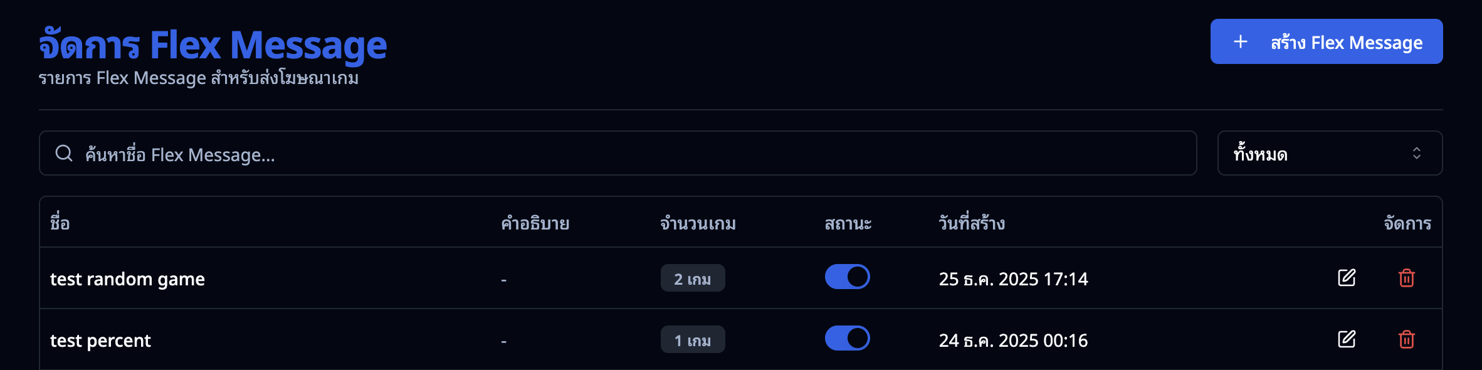Click the plus icon on the create button

click(1240, 41)
